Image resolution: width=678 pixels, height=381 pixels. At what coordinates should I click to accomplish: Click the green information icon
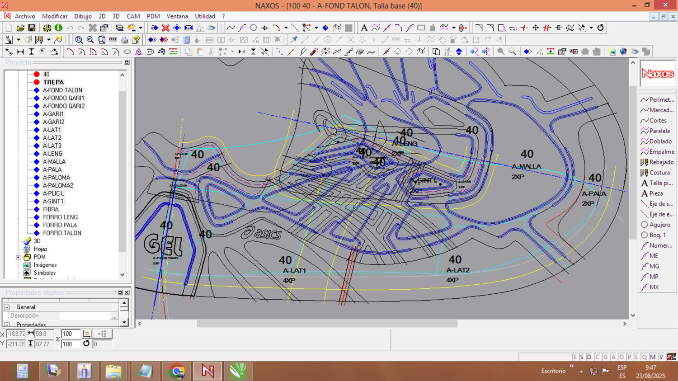[58, 28]
